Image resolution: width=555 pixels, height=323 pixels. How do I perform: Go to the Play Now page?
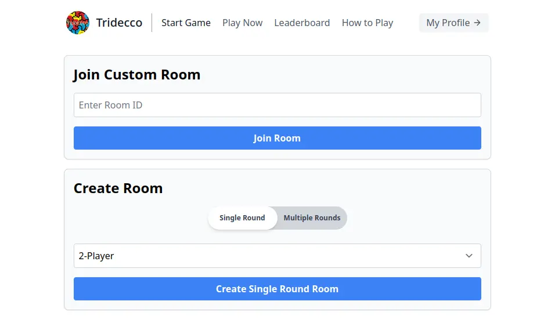click(242, 23)
